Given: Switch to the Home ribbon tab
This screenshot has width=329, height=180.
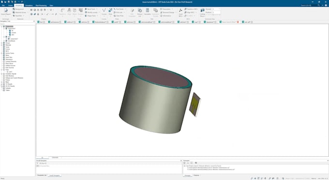Looking at the screenshot, I should click(10, 5).
